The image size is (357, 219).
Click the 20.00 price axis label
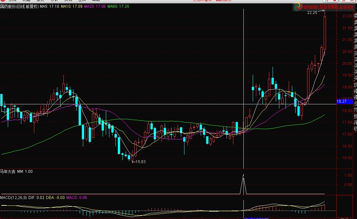[x=347, y=63]
